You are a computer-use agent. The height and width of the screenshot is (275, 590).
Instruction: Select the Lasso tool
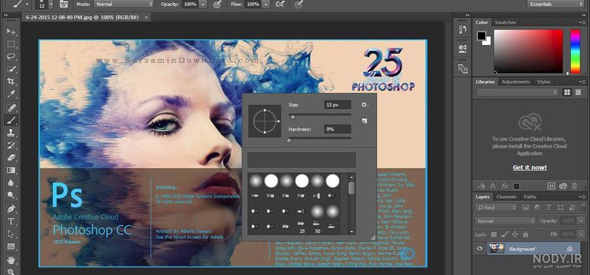(x=11, y=56)
